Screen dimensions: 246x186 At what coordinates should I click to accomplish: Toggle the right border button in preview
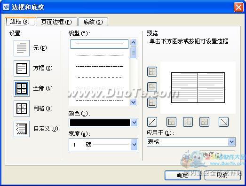[x=204, y=122]
